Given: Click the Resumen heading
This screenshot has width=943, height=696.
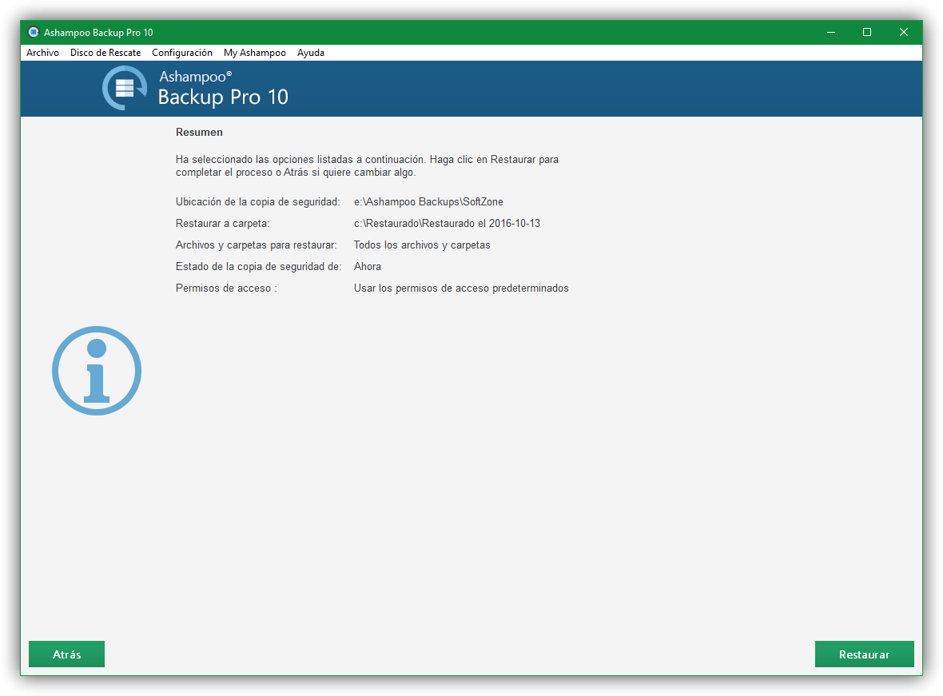Looking at the screenshot, I should (x=199, y=133).
